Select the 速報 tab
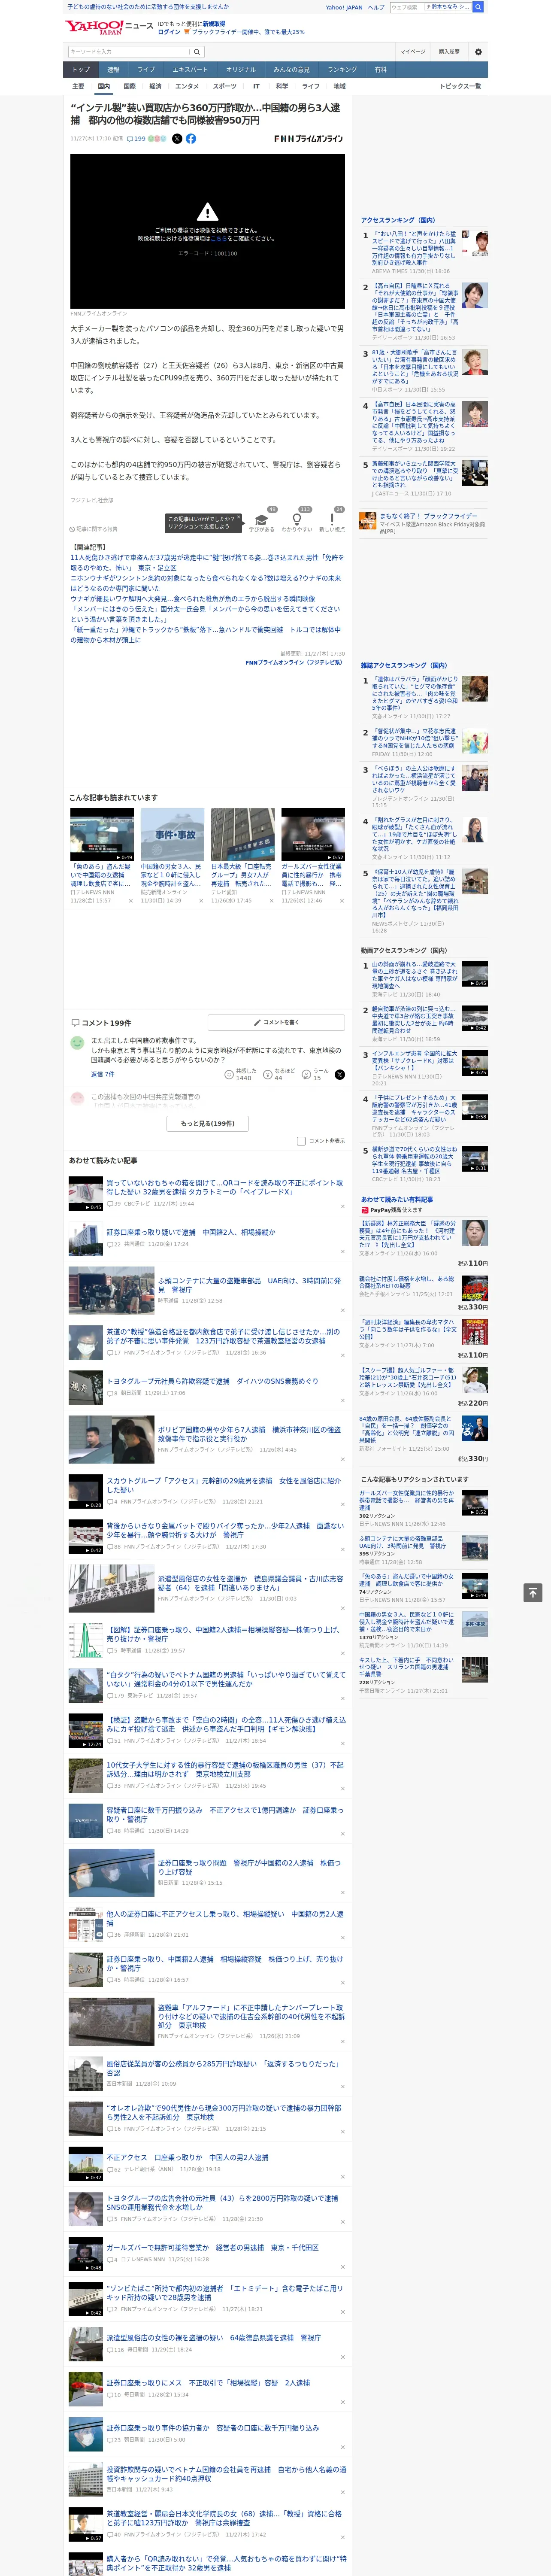The image size is (551, 2576). point(113,70)
